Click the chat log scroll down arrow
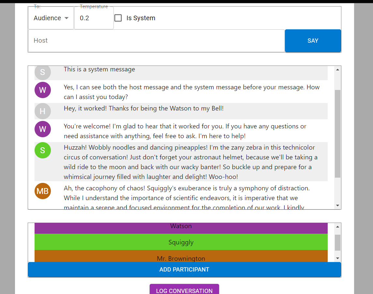The height and width of the screenshot is (294, 373). (337, 206)
